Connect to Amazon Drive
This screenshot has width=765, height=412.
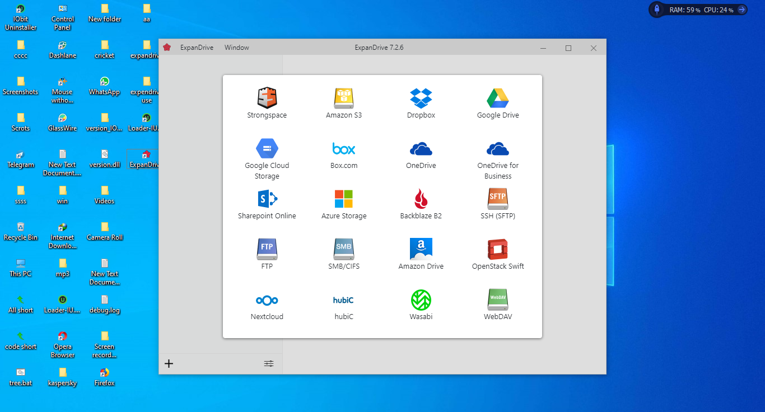(x=421, y=255)
